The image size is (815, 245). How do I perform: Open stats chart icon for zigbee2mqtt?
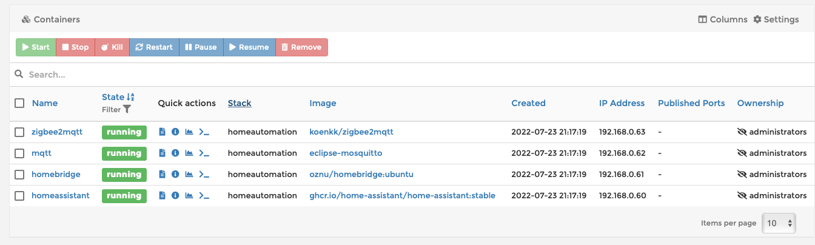click(x=189, y=132)
